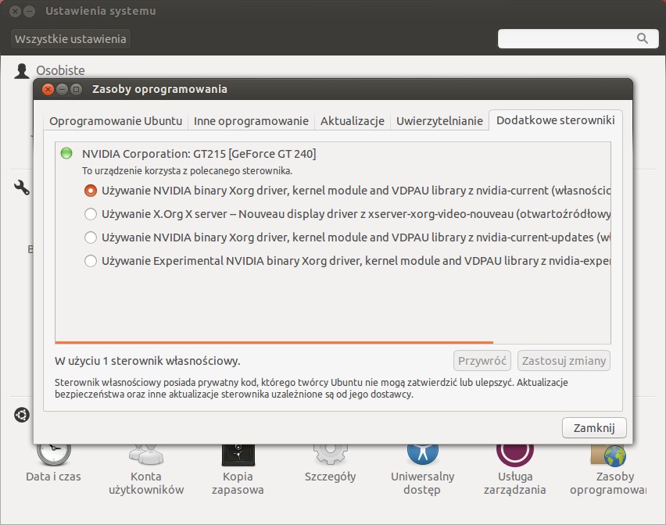Click the Data i czas label
Screen dimensions: 666x525
tap(53, 477)
